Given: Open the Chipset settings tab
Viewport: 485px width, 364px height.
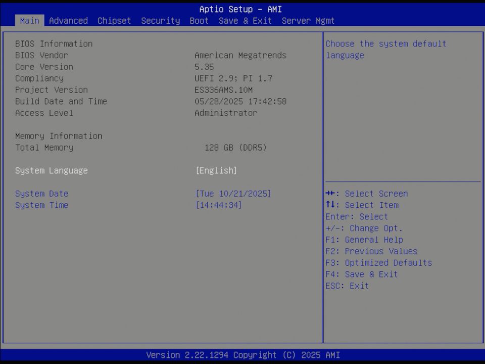Looking at the screenshot, I should (114, 21).
